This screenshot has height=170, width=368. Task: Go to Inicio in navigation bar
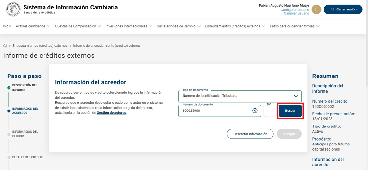pos(7,26)
